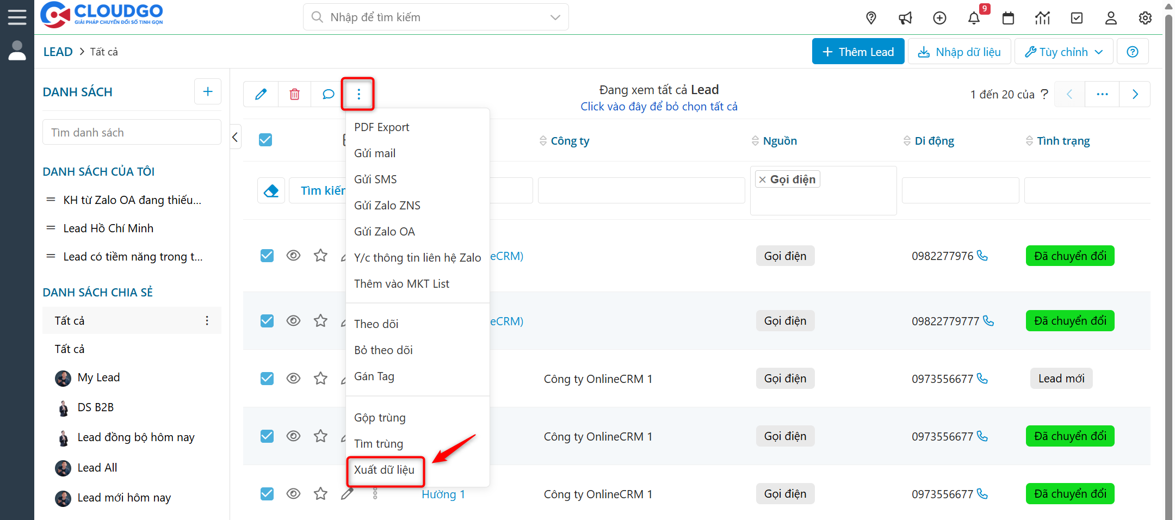Uncheck the select-all checkbox in header

(x=265, y=140)
